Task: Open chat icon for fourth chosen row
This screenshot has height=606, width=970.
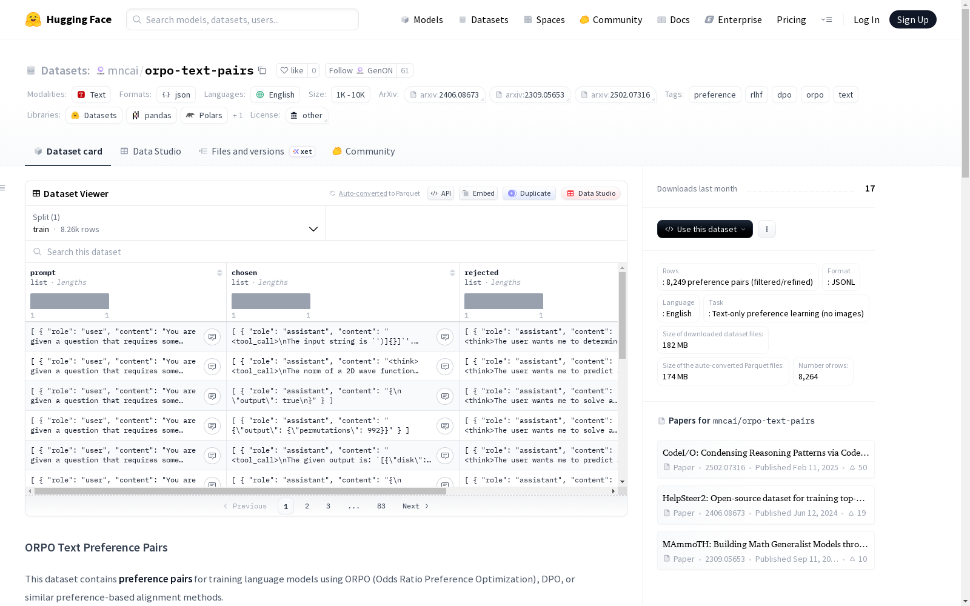Action: [x=445, y=425]
